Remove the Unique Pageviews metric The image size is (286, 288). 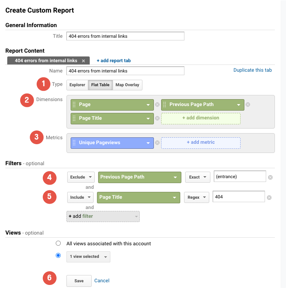click(x=157, y=143)
